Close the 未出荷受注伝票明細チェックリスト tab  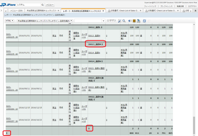[x=58, y=11]
